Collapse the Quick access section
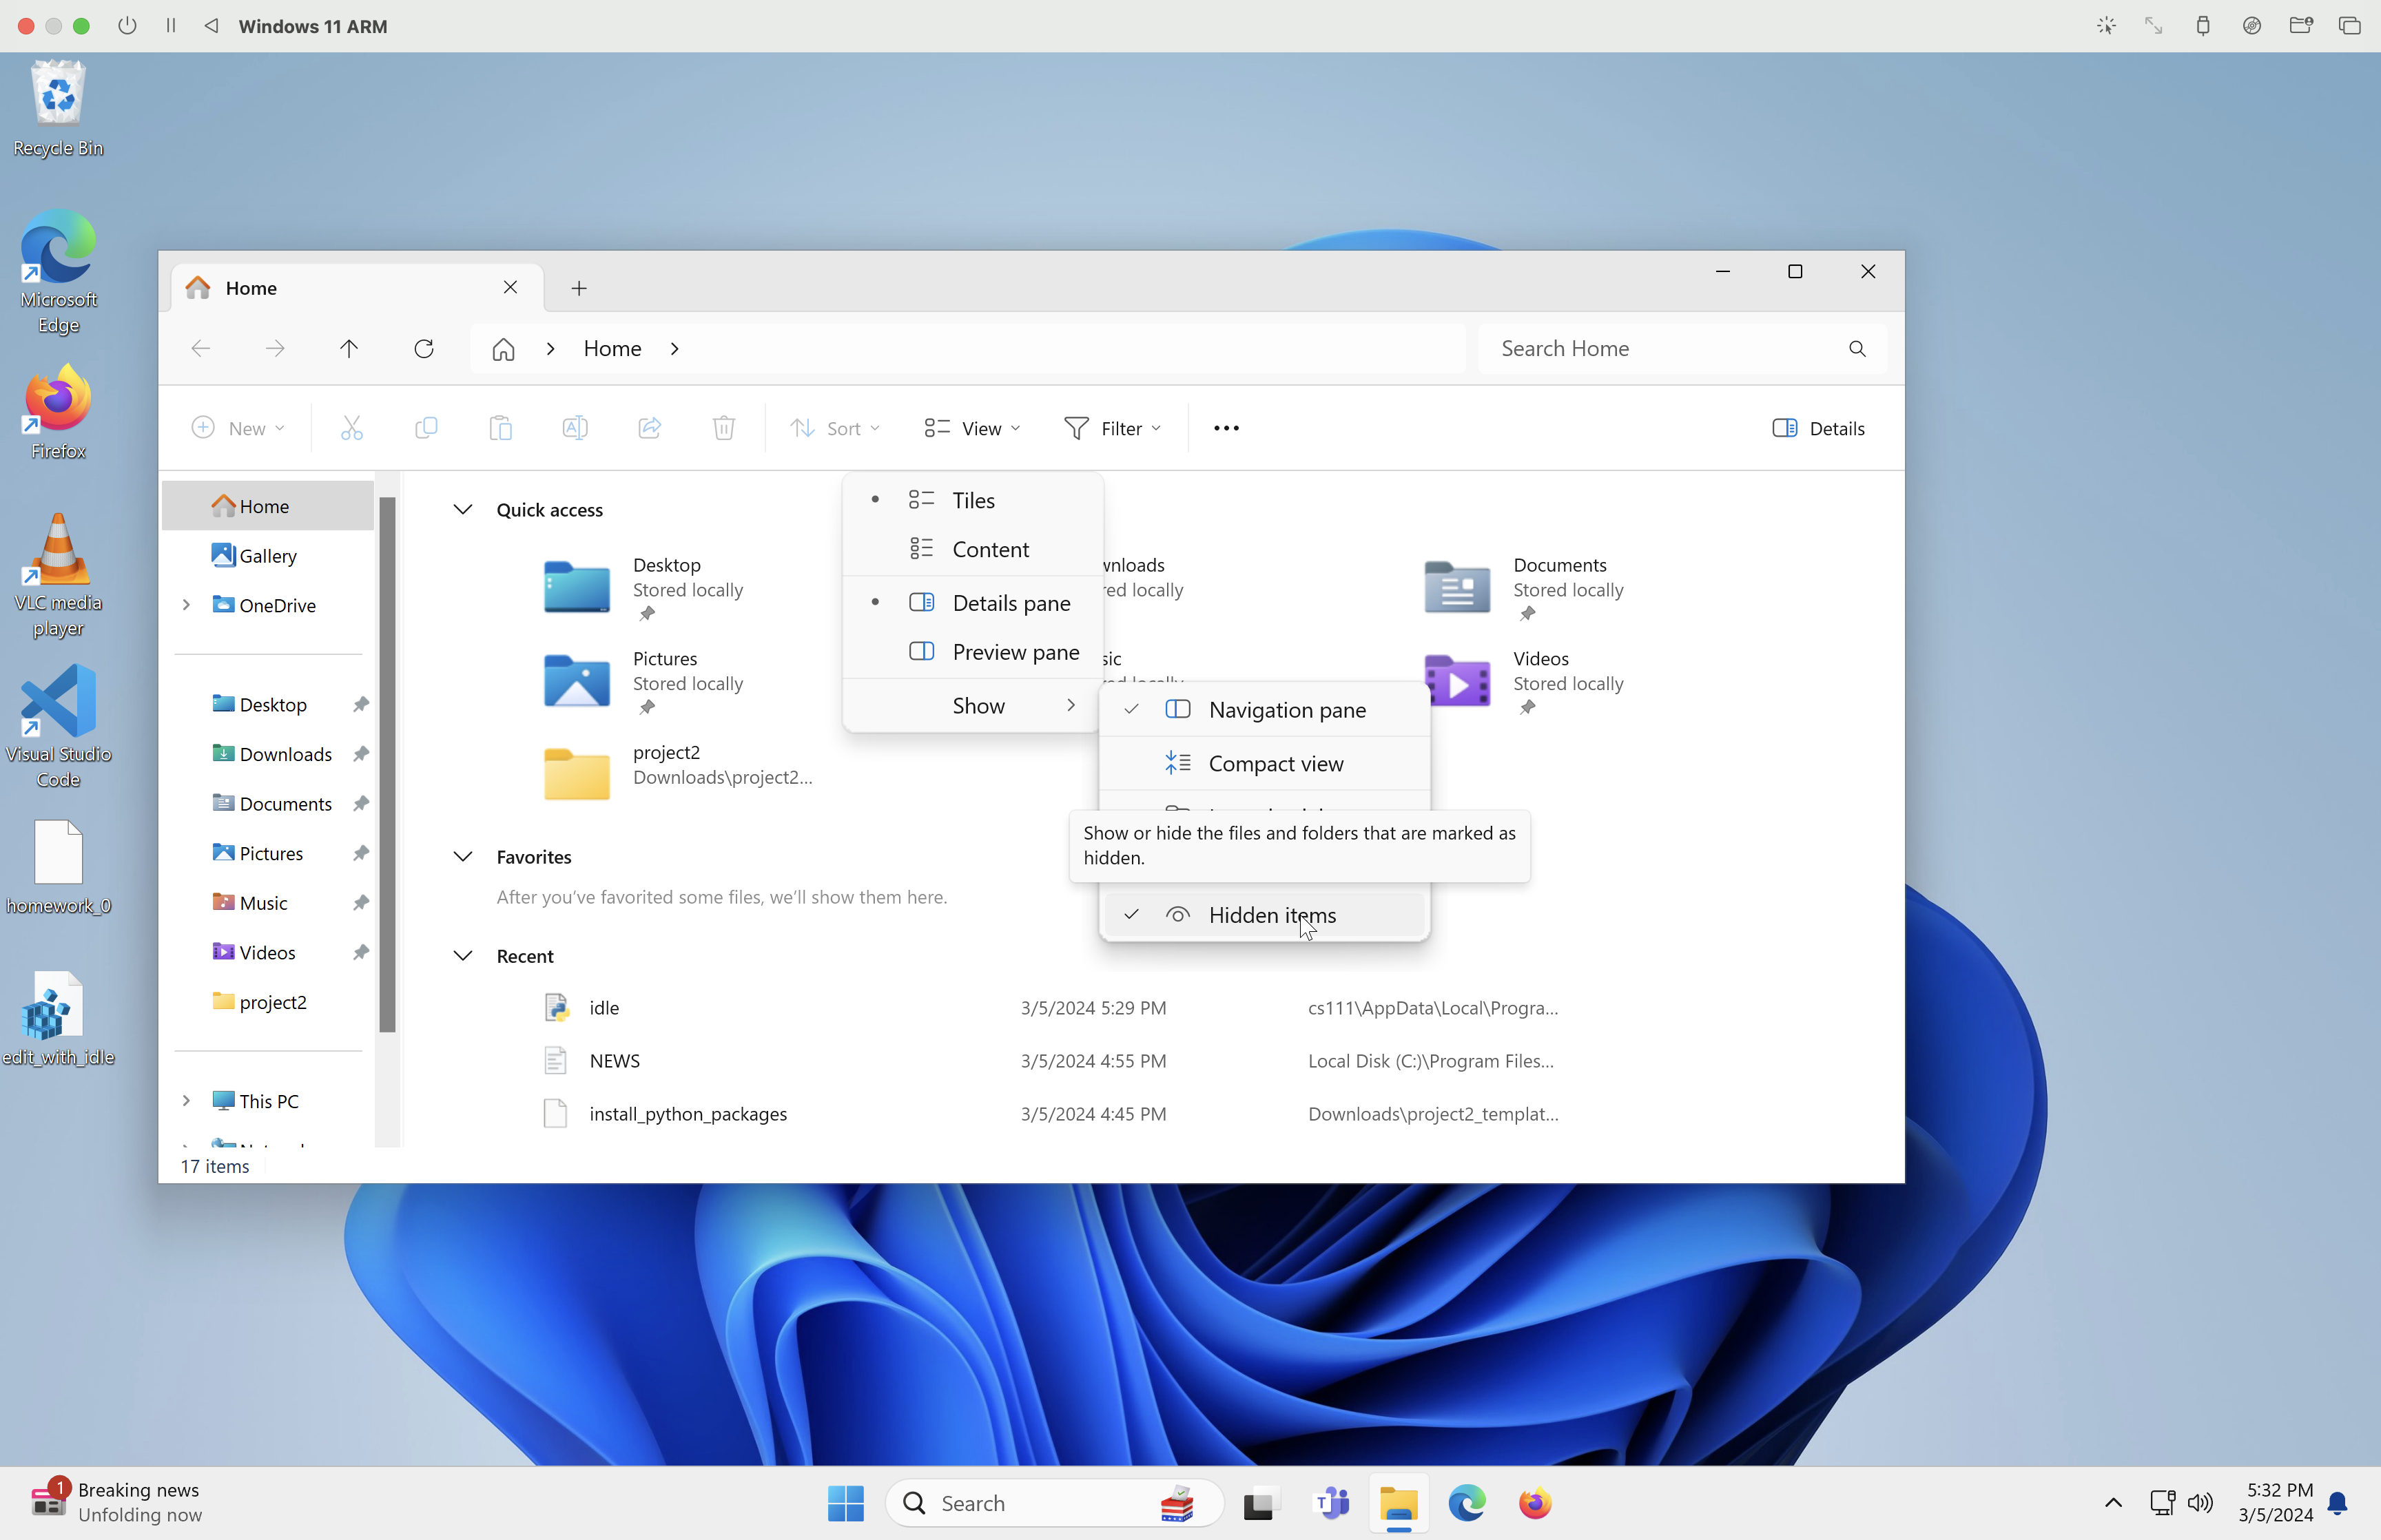The image size is (2381, 1540). (x=462, y=510)
